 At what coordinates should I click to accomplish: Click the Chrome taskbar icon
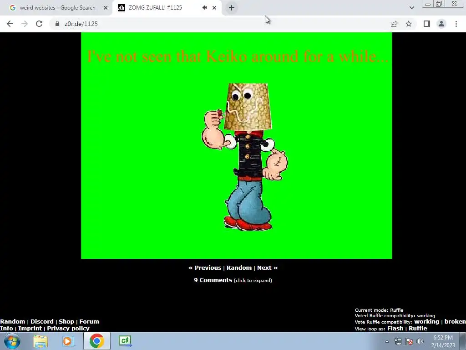coord(96,341)
